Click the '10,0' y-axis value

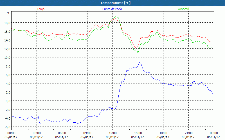click(7, 58)
